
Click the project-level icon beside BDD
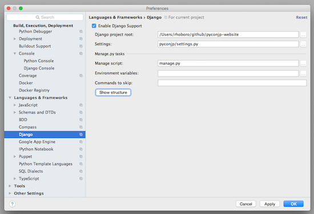(81, 120)
